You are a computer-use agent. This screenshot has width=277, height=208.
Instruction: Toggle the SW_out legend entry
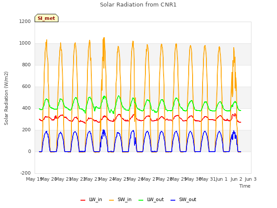coord(184,199)
